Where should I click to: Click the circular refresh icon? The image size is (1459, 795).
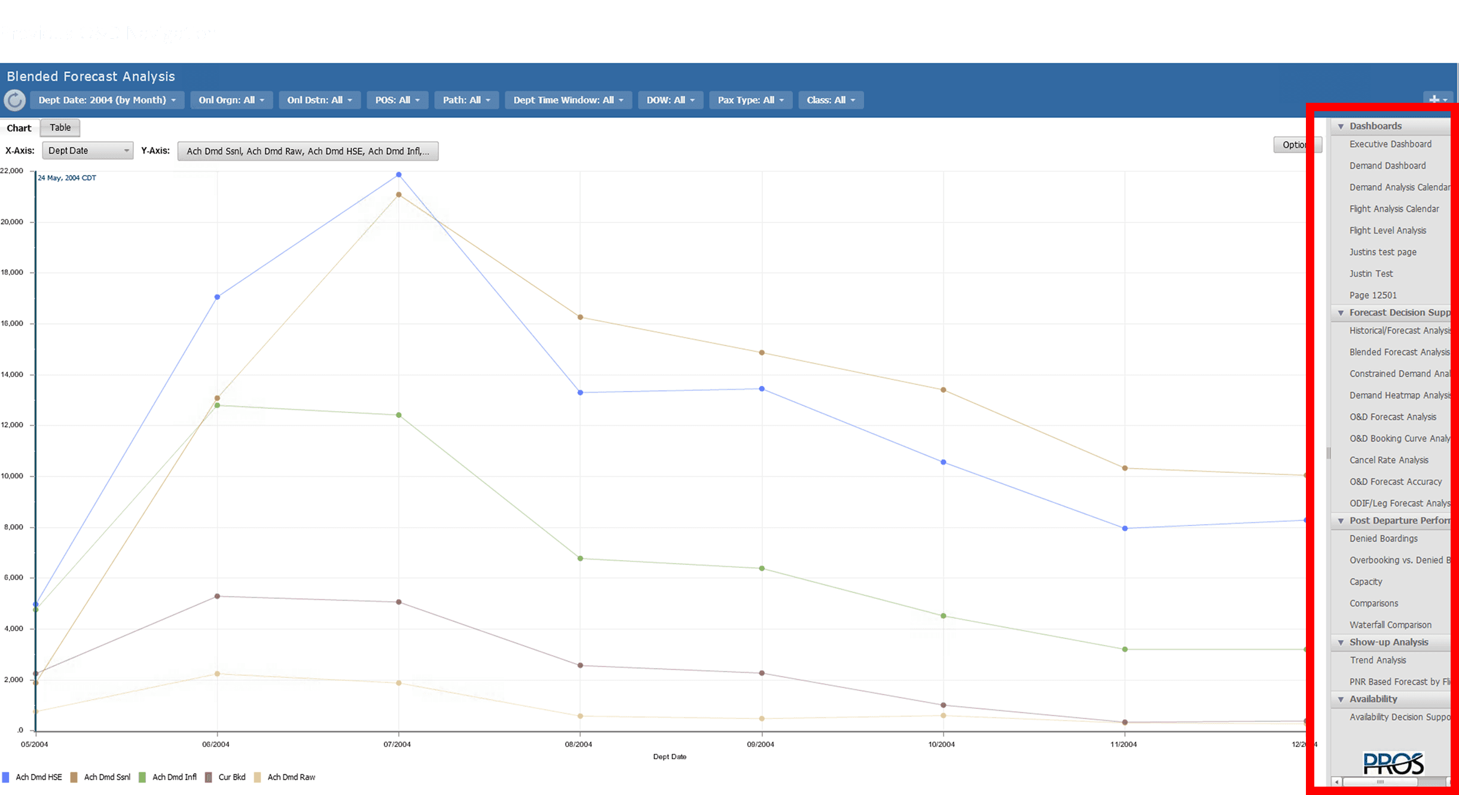pos(14,100)
